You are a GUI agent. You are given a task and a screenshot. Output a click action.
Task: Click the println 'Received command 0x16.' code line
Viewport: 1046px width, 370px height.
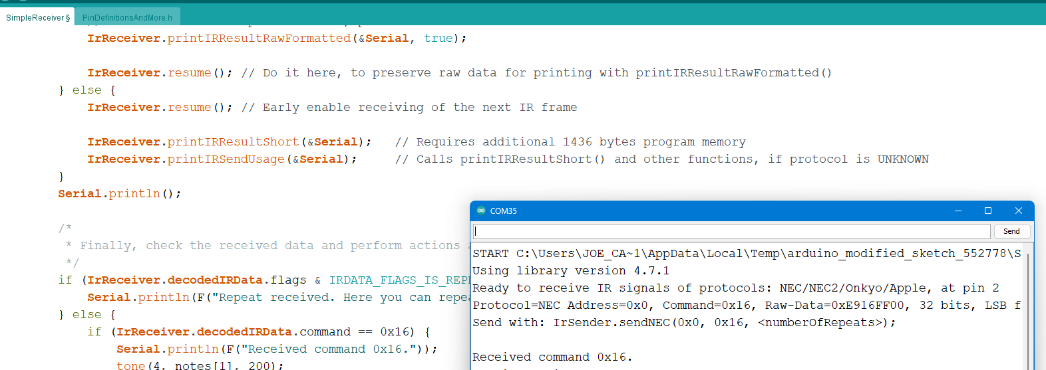[277, 349]
